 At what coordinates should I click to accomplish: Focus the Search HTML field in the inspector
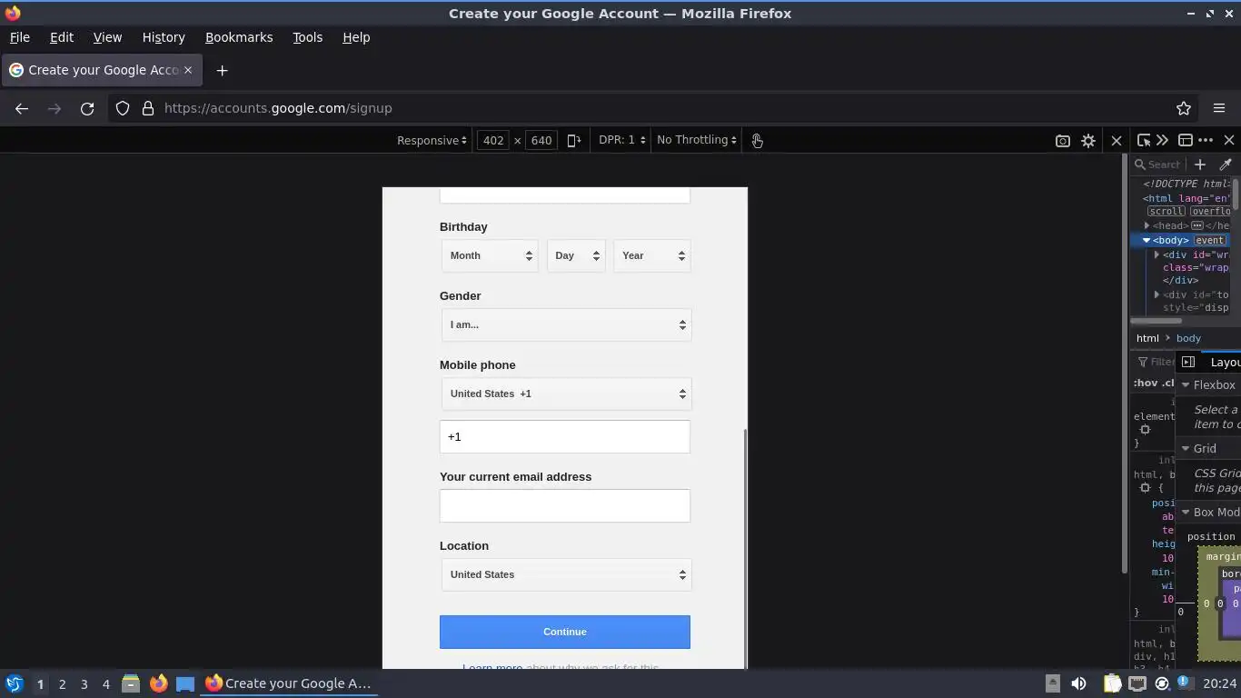click(x=1163, y=165)
